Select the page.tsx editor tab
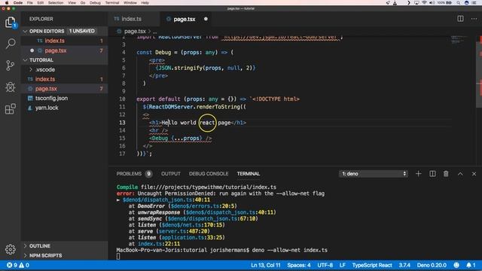Image resolution: width=482 pixels, height=271 pixels. [x=185, y=19]
